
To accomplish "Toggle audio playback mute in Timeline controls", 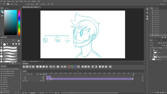I will point(34,74).
